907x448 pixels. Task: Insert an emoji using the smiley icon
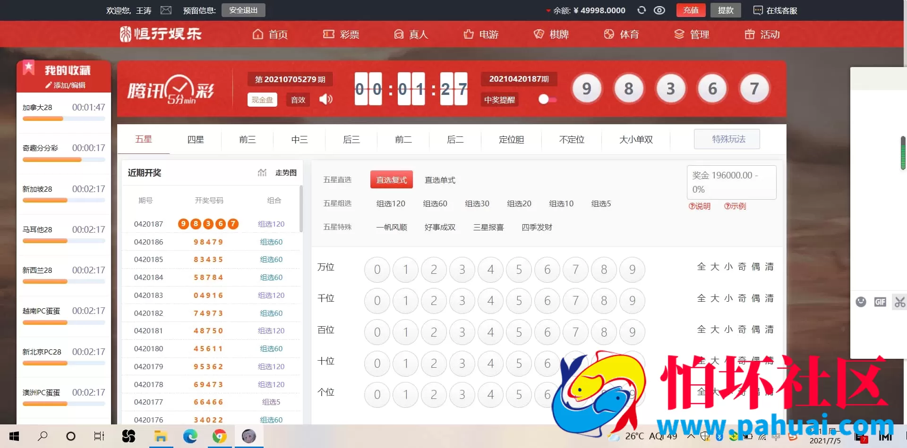tap(861, 302)
